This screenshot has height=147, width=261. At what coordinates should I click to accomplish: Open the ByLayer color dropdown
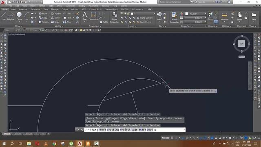pos(205,13)
